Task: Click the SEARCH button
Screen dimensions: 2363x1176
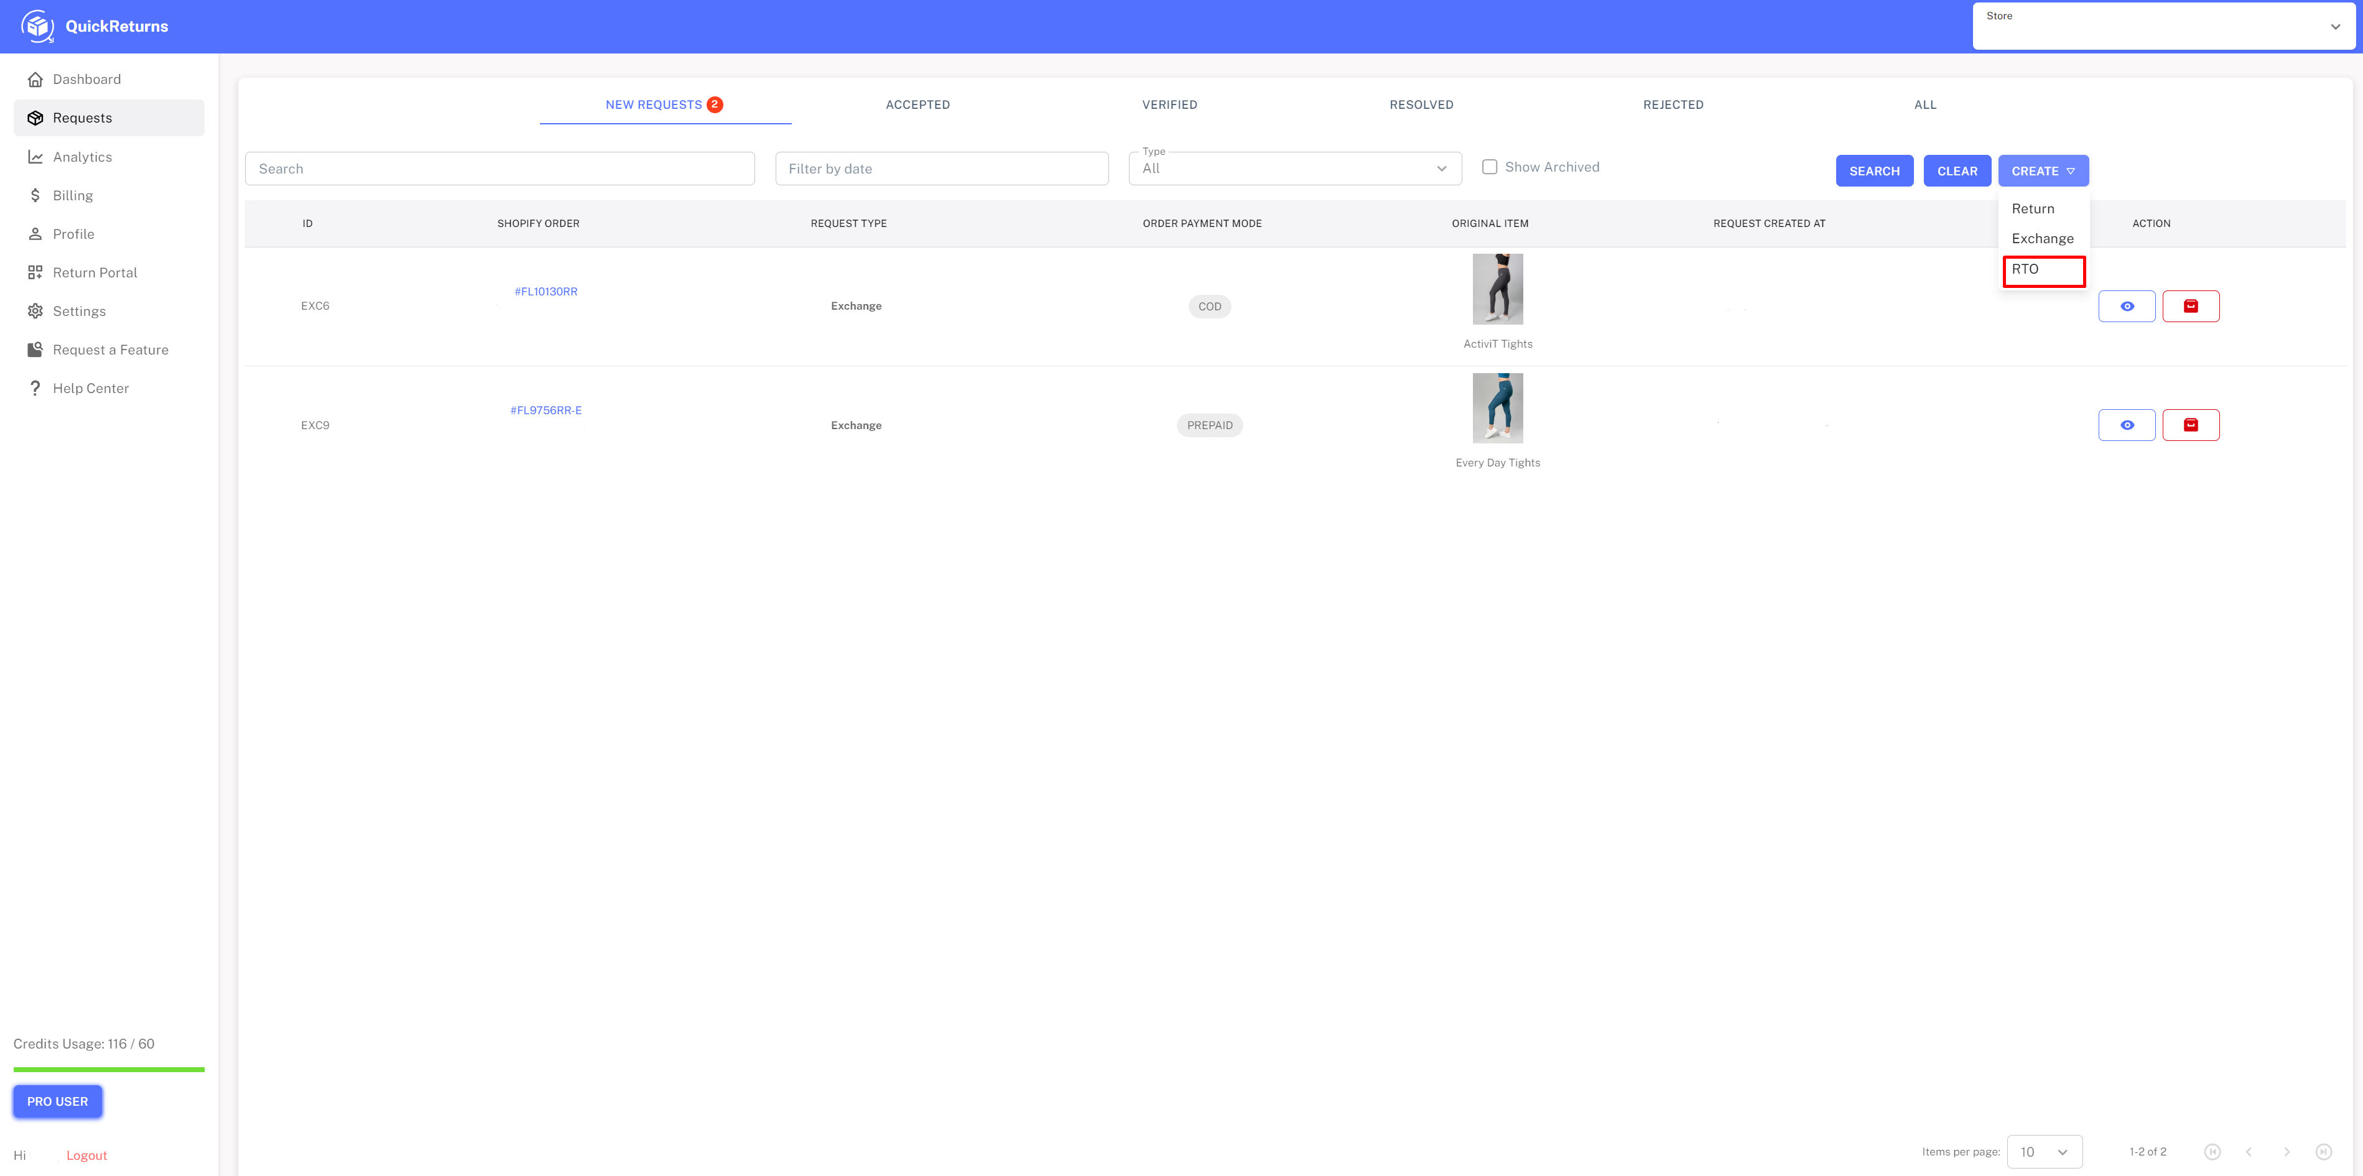Action: pyautogui.click(x=1874, y=172)
